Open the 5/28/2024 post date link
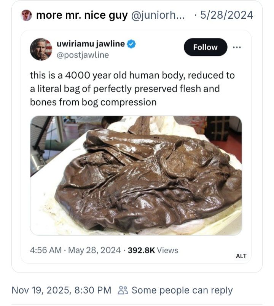This screenshot has width=274, height=306. click(226, 15)
